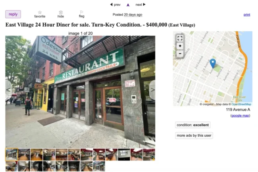
Task: Show next photo with right gallery arrow
Action: [152, 90]
